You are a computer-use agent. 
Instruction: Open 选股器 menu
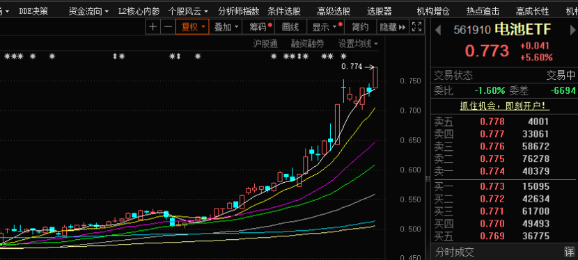pos(380,11)
